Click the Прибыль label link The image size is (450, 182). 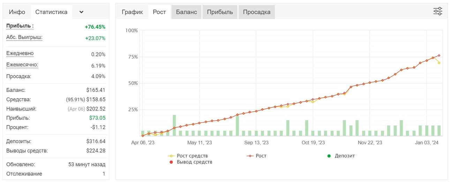[x=20, y=26]
